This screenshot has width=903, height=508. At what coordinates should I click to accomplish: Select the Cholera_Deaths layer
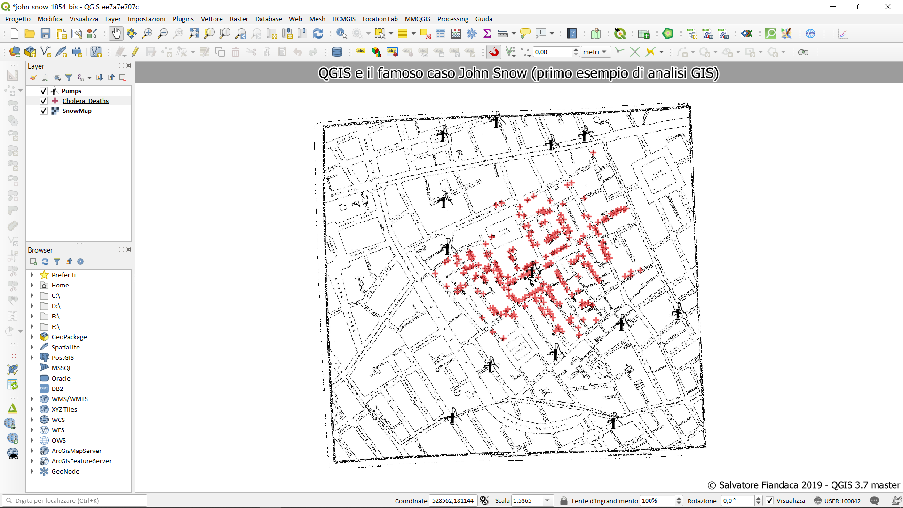click(85, 101)
